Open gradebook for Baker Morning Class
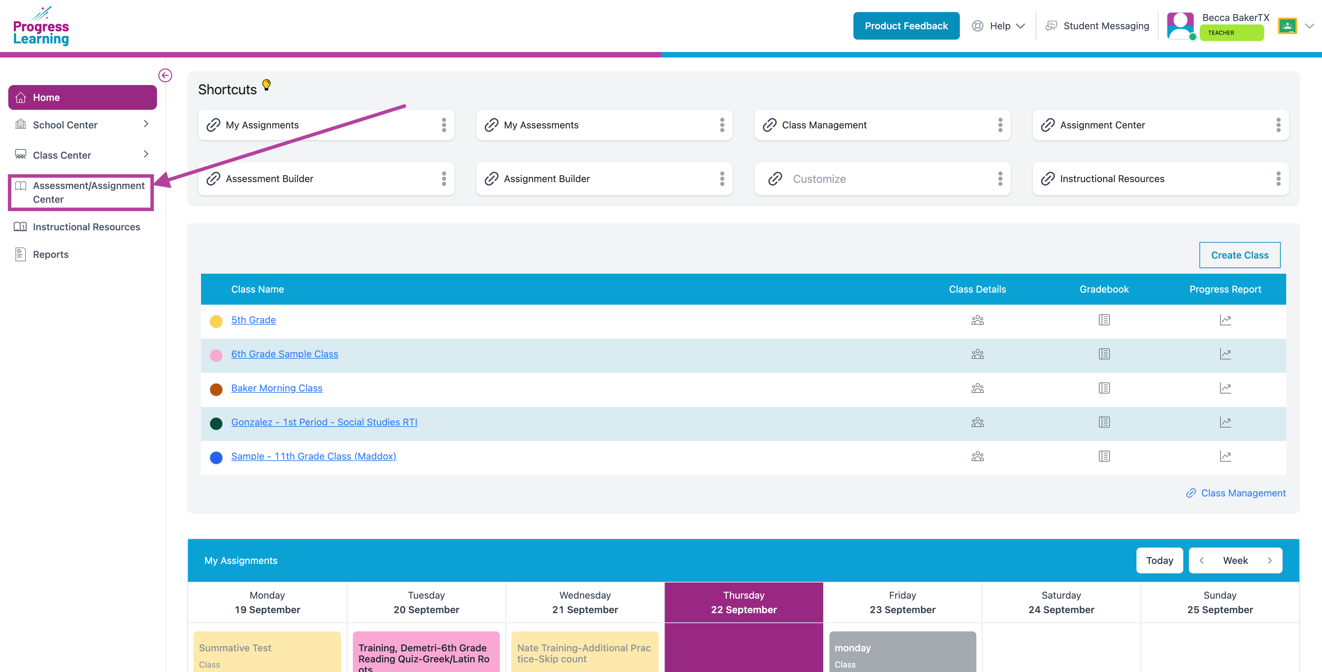Screen dimensions: 1322x672 (1104, 388)
